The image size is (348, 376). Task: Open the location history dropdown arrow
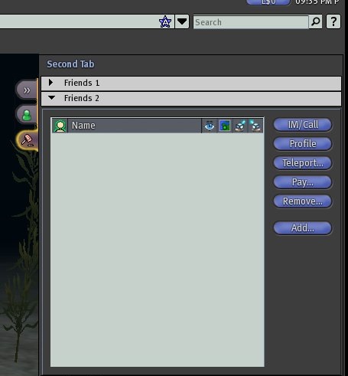(182, 21)
